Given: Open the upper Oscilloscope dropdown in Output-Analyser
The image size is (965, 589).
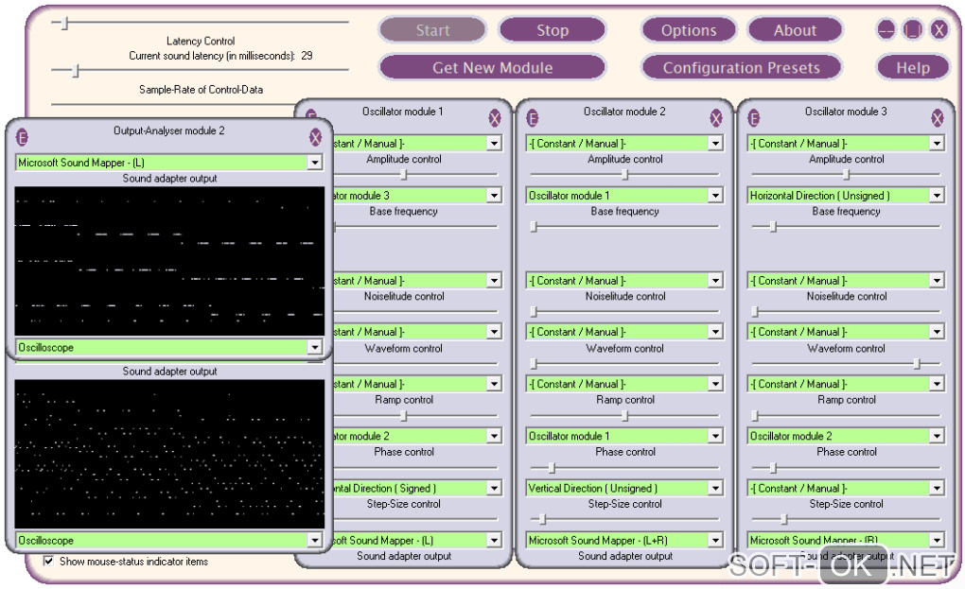Looking at the screenshot, I should tap(168, 347).
